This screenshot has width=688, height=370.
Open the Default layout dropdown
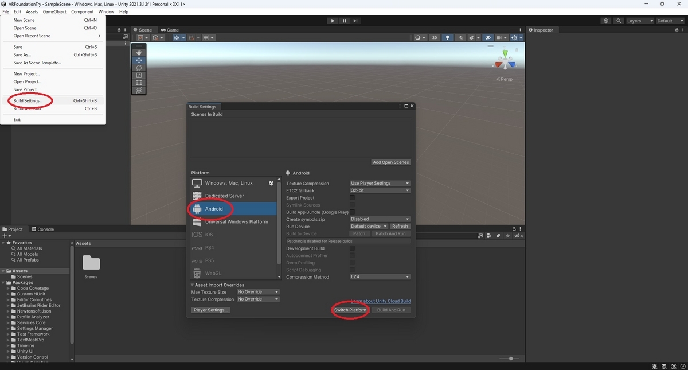[669, 21]
